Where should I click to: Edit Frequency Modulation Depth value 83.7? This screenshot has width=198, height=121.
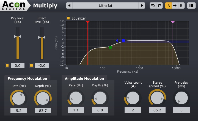(x=43, y=111)
